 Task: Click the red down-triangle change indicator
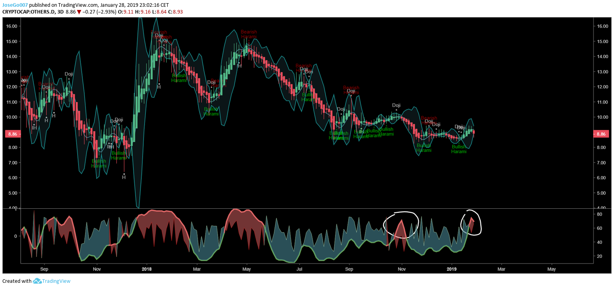[x=79, y=12]
